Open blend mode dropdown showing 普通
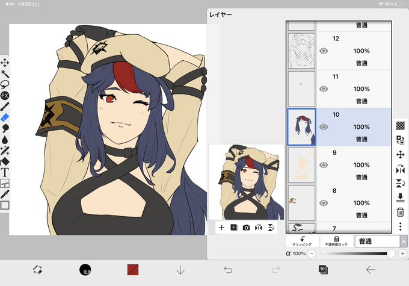The image size is (409, 286). point(377,241)
